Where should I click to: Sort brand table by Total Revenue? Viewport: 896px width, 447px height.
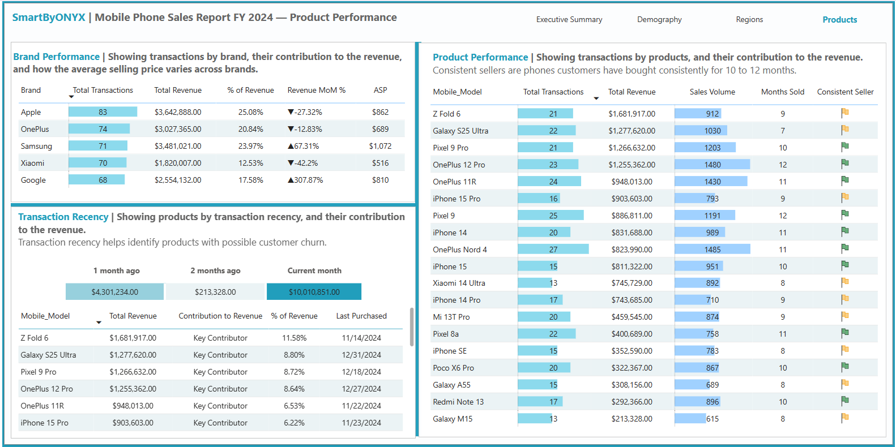178,90
